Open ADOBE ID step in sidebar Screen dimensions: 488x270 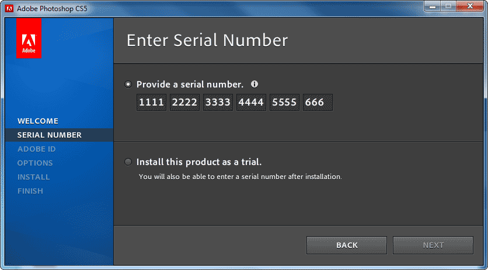pos(37,149)
